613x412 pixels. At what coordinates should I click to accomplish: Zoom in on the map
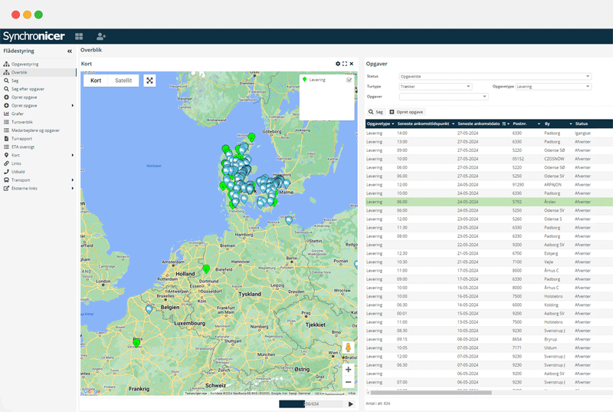[348, 369]
